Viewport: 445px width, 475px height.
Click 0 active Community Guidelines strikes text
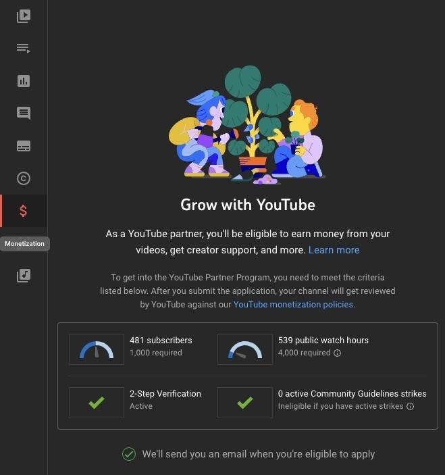point(352,393)
